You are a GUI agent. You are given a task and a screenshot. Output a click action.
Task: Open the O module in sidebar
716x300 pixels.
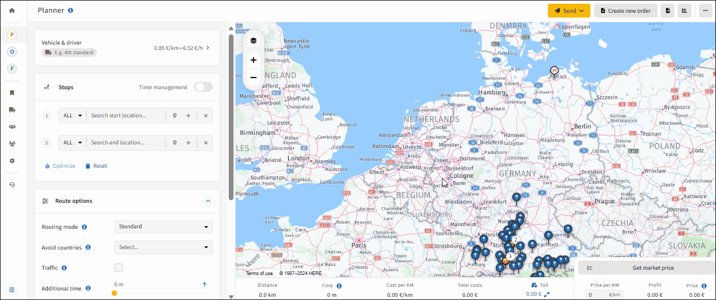tap(12, 52)
